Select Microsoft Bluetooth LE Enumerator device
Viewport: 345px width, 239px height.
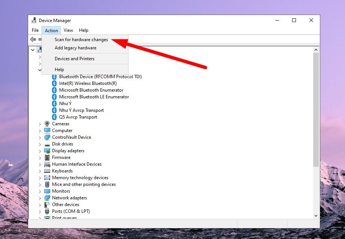point(94,97)
